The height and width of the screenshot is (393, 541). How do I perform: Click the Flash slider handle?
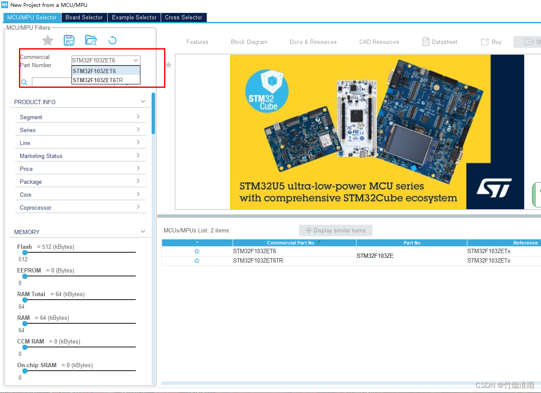tap(25, 253)
